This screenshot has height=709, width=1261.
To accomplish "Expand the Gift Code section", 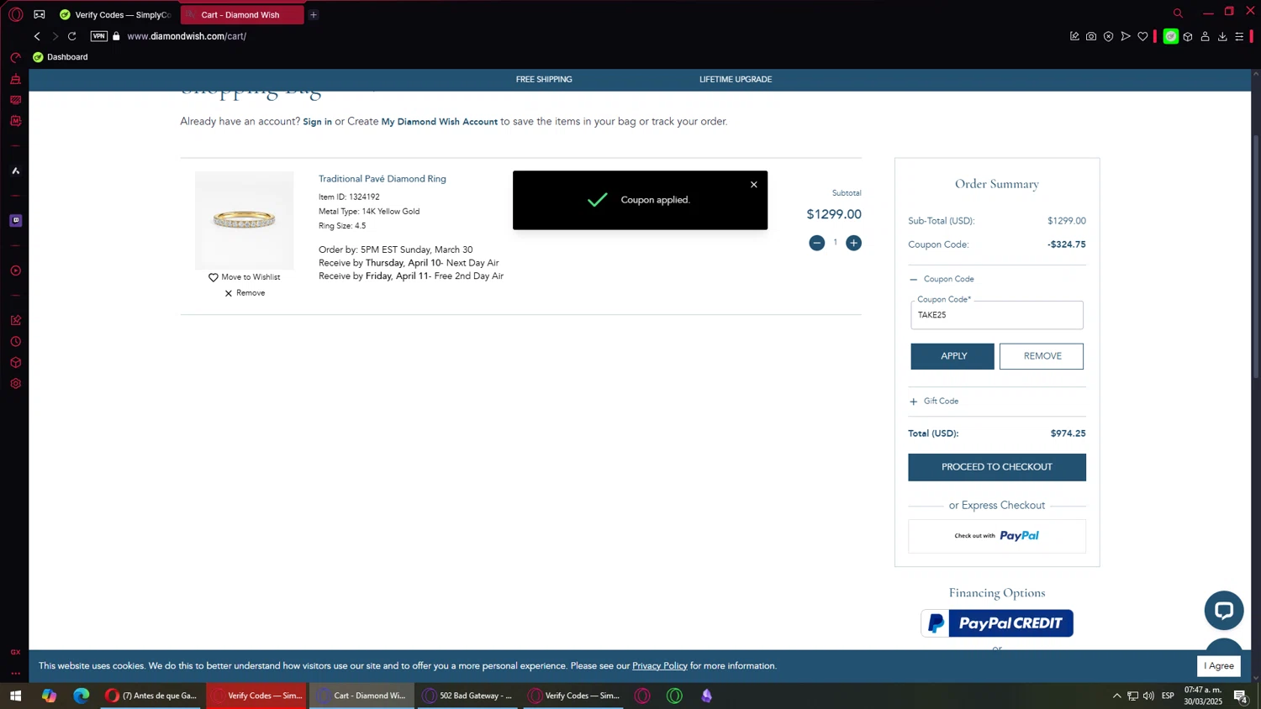I will coord(934,402).
